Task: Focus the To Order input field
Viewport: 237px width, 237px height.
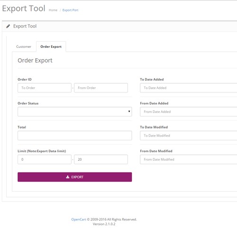Action: 45,88
